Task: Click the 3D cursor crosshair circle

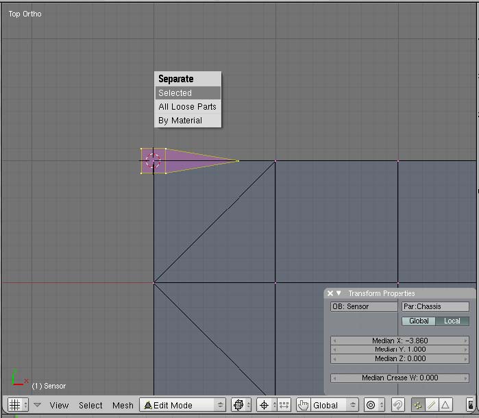Action: point(153,161)
